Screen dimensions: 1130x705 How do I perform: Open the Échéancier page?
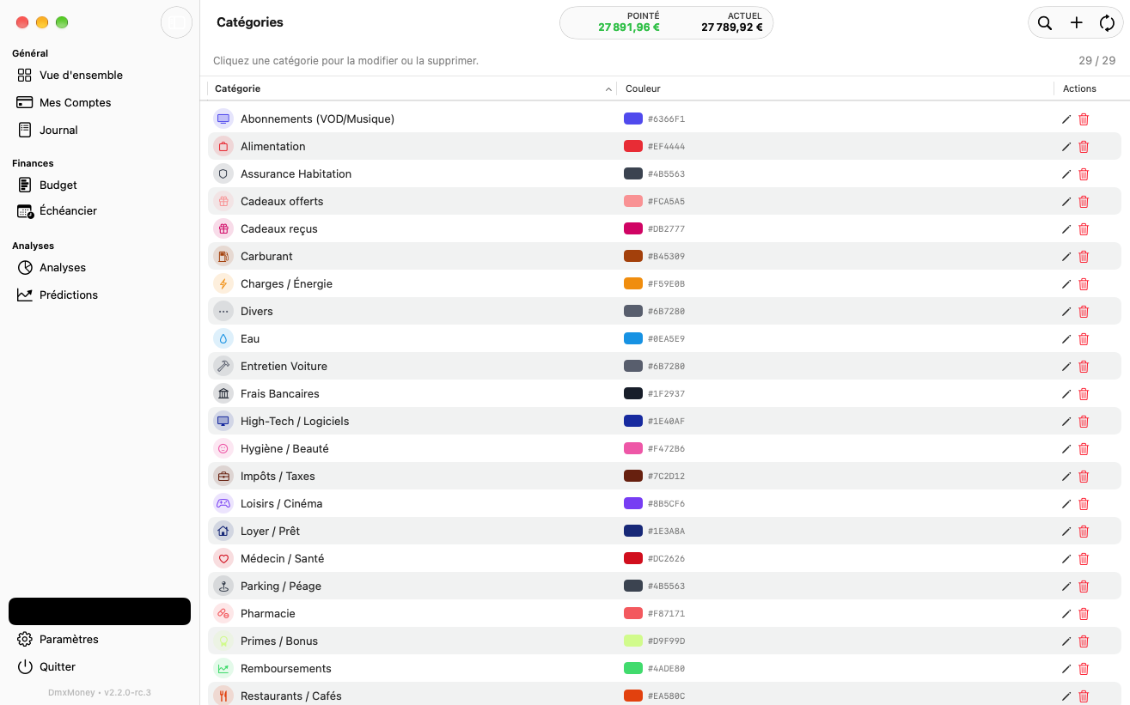[58, 210]
